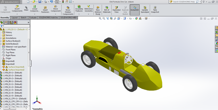Switch to the SOLIDWORKS Add-Ins tab
The height and width of the screenshot is (110, 218).
tap(48, 18)
